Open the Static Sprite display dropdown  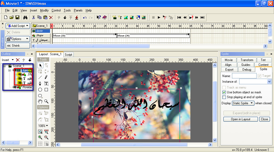tap(243, 103)
